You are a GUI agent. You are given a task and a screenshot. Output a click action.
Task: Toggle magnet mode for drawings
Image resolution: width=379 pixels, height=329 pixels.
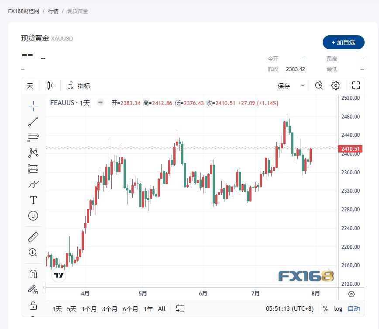(x=33, y=274)
